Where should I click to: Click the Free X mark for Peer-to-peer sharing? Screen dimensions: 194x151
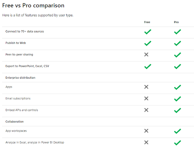[x=146, y=54]
